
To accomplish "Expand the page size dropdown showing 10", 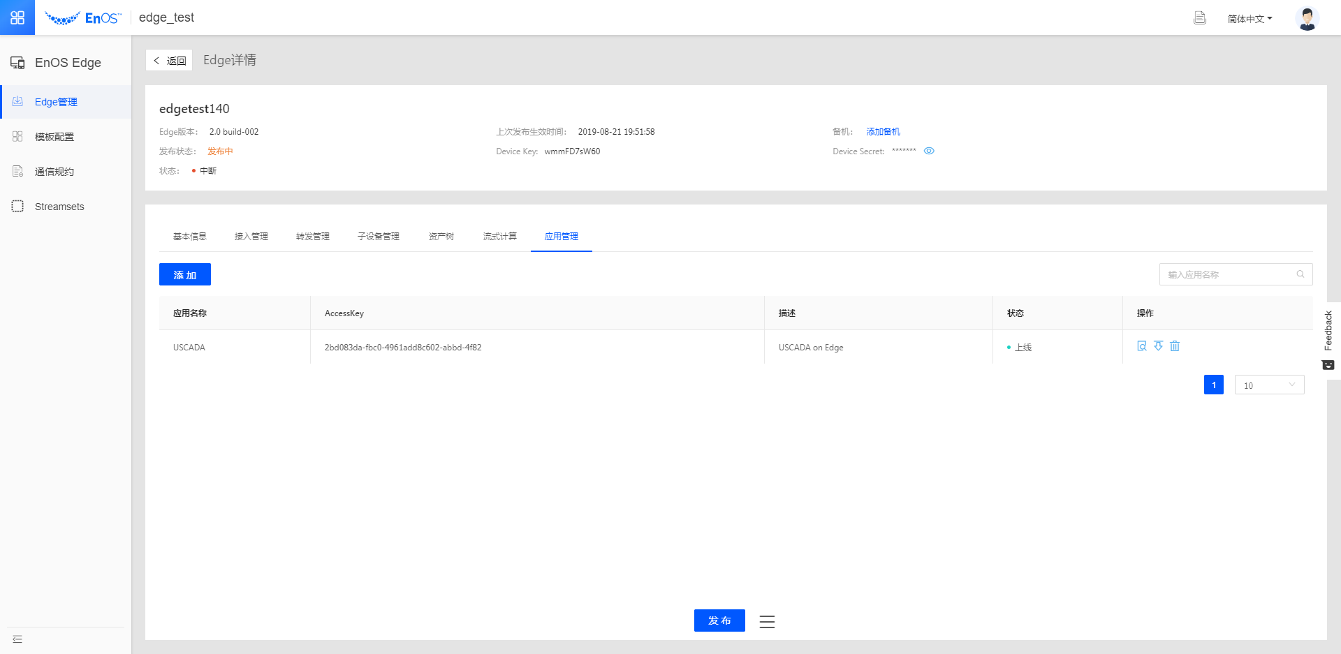I will pos(1269,385).
